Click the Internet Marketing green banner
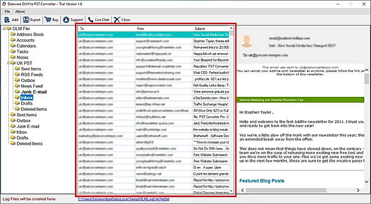 click(300, 100)
